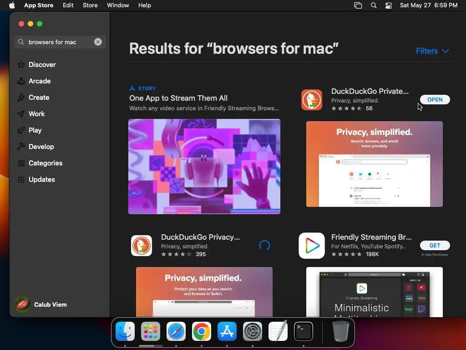The image size is (466, 350).
Task: Open Finder from the Dock
Action: click(x=125, y=331)
